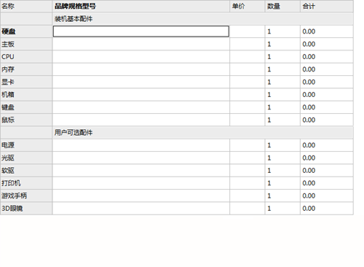Image resolution: width=364 pixels, height=267 pixels.
Task: Click the 软驱 brand model cell
Action: tap(141, 171)
